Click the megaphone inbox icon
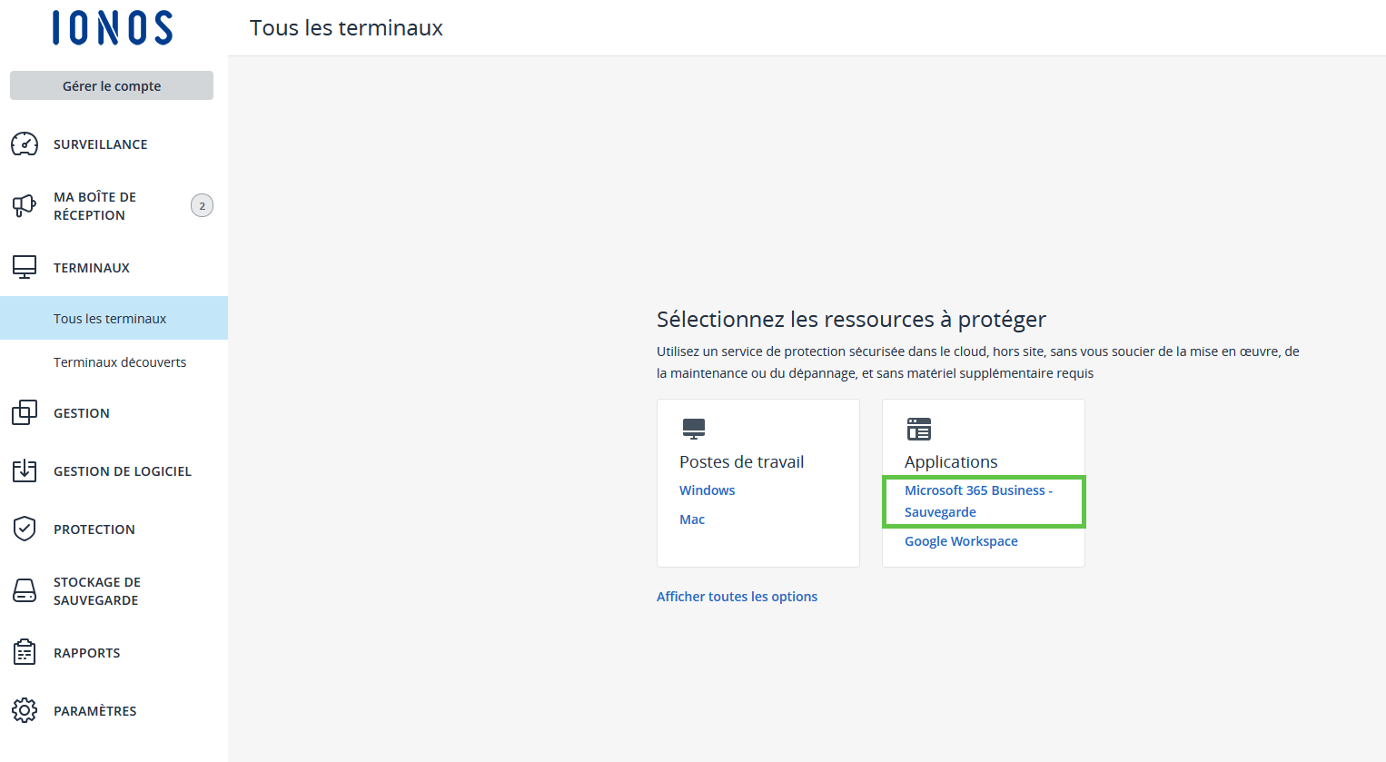The image size is (1386, 762). coord(25,206)
